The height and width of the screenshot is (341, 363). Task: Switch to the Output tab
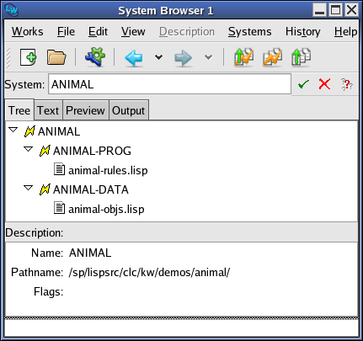coord(129,110)
